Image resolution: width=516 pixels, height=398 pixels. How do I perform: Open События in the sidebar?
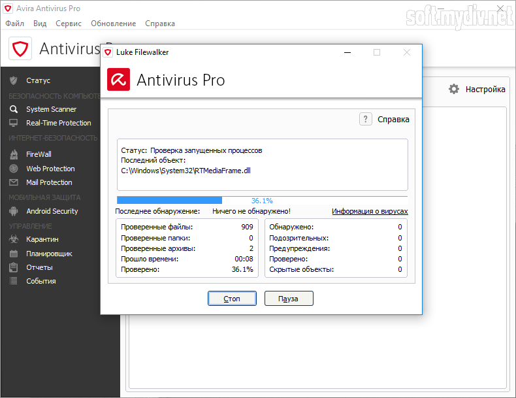41,281
